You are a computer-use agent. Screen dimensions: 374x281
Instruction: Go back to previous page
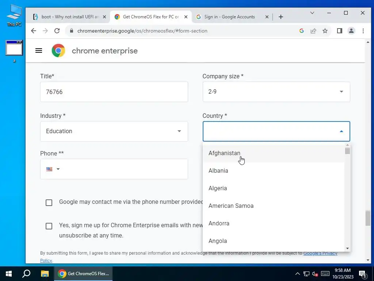[x=34, y=31]
